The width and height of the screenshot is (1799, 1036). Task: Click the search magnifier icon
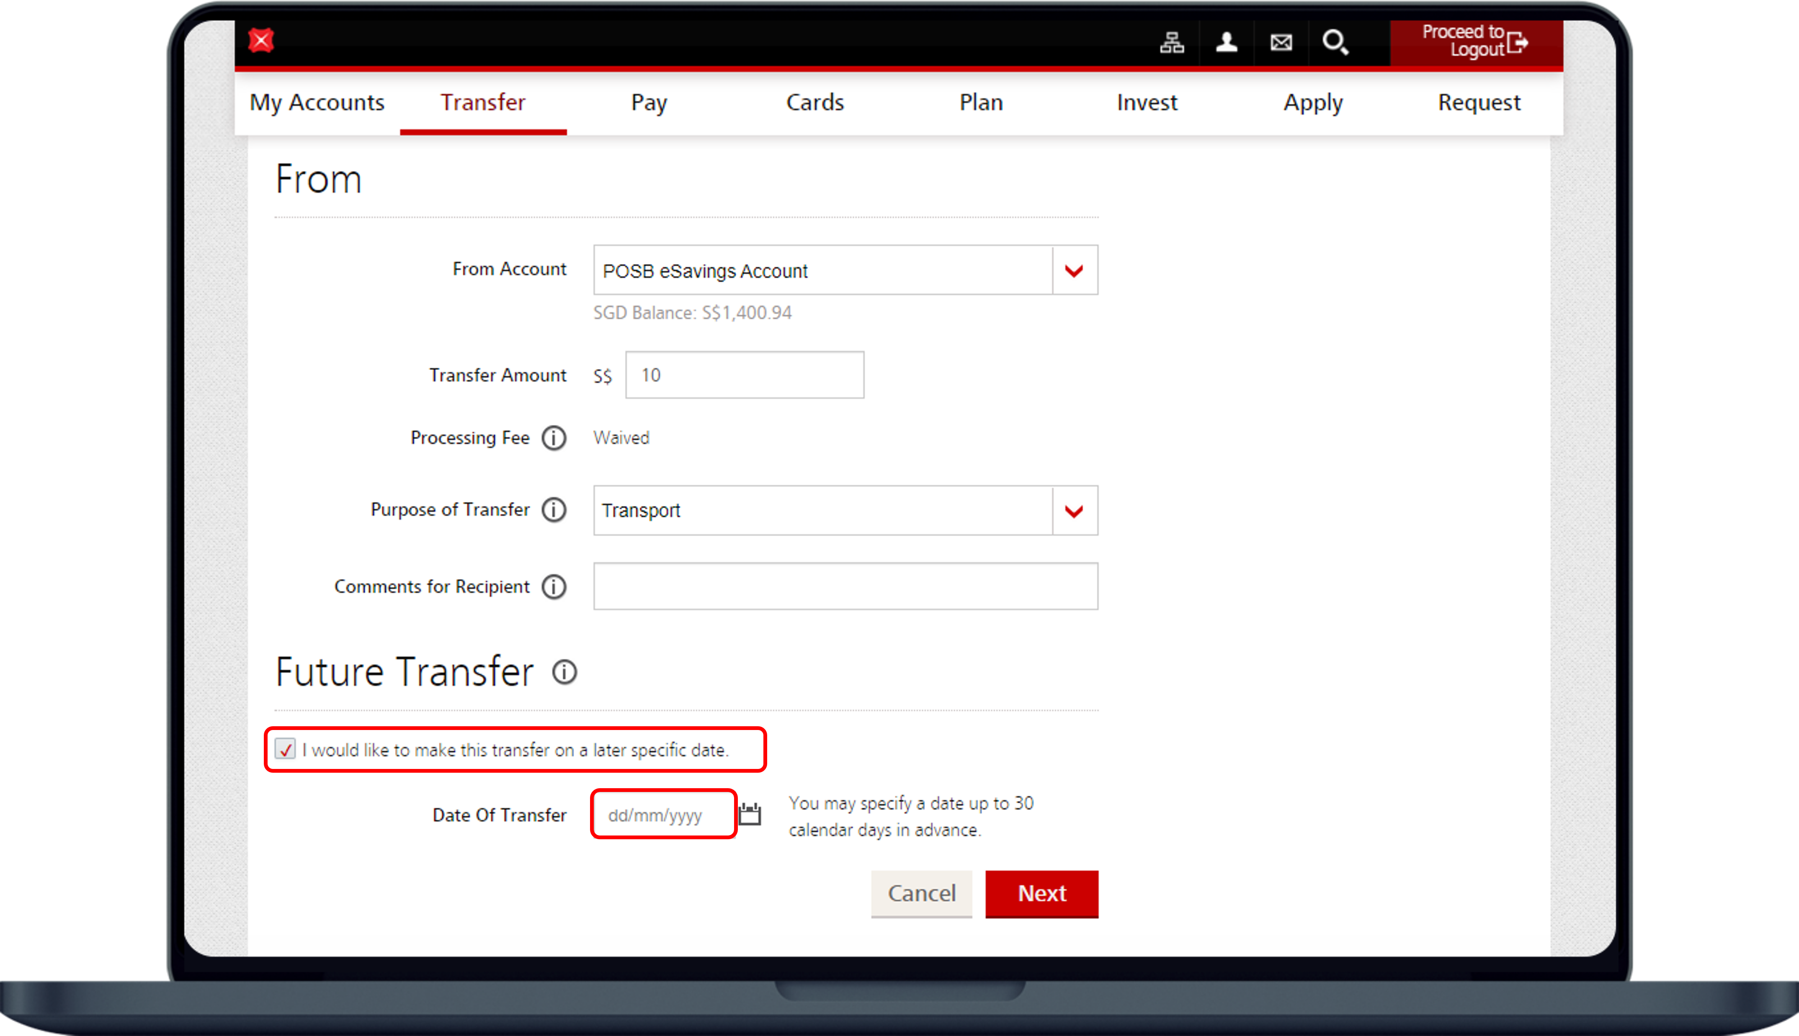pyautogui.click(x=1335, y=43)
